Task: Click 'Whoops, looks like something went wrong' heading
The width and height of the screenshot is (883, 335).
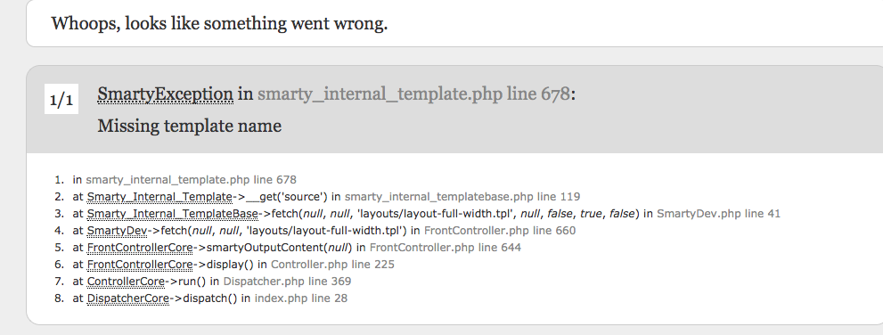Action: pyautogui.click(x=219, y=24)
